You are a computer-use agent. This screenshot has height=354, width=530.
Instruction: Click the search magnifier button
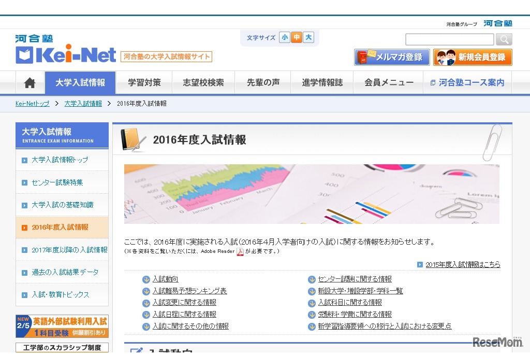click(x=504, y=39)
